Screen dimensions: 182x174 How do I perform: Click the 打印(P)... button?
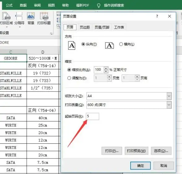point(112,151)
